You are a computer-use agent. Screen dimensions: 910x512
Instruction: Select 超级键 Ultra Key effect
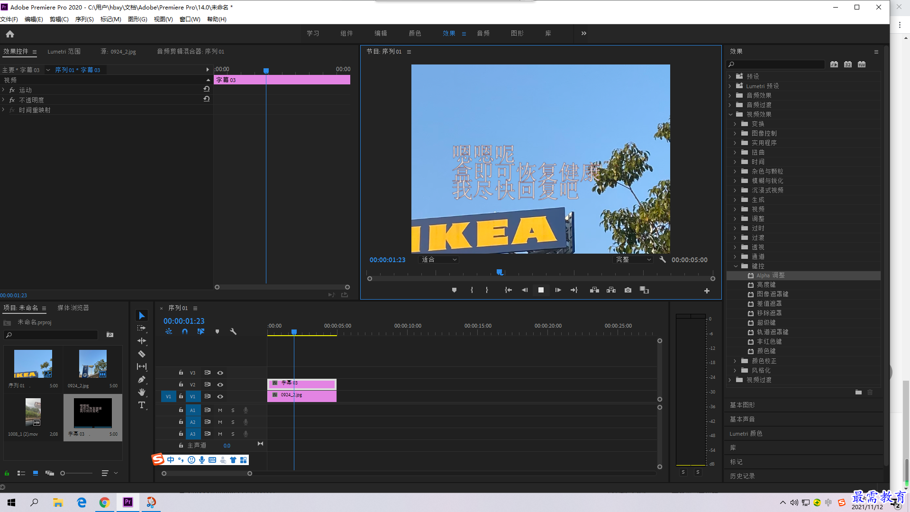tap(766, 323)
